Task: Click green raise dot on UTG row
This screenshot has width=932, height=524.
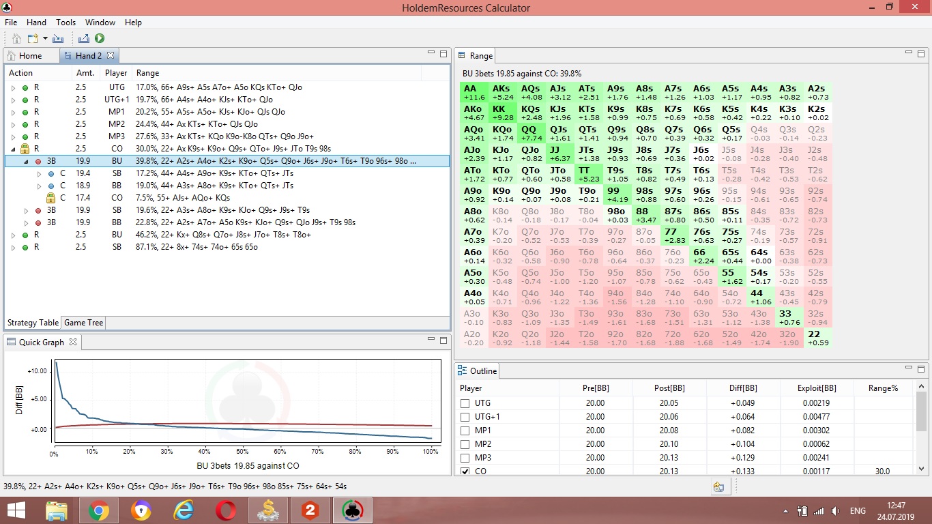Action: pyautogui.click(x=25, y=88)
